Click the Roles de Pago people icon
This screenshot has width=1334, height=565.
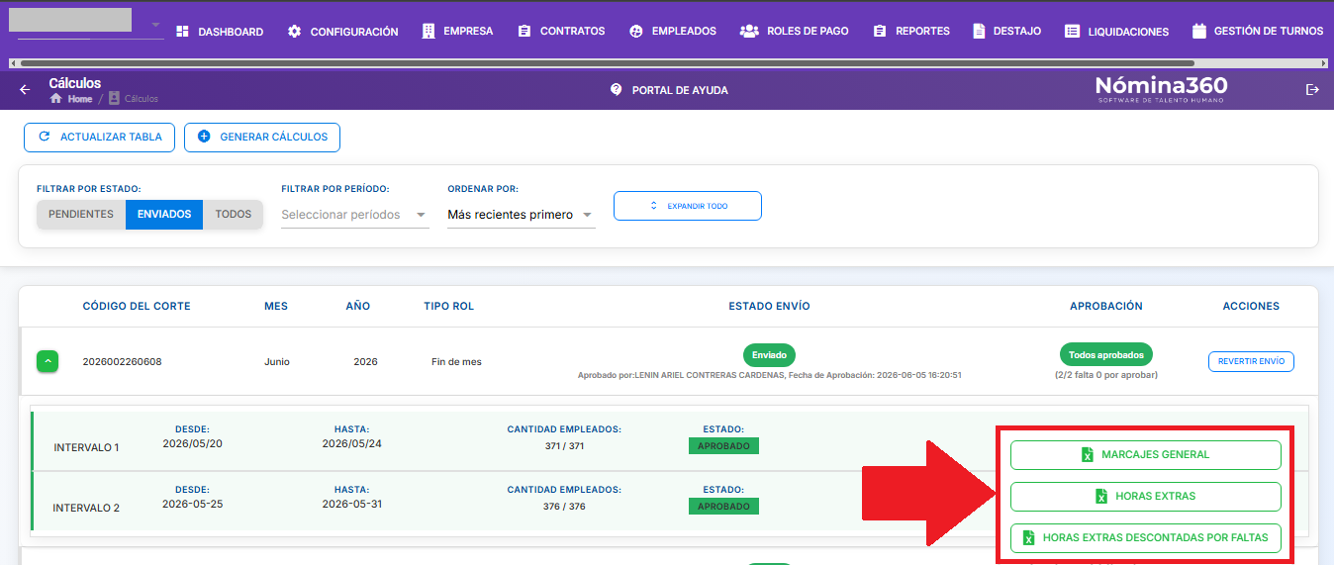coord(749,31)
